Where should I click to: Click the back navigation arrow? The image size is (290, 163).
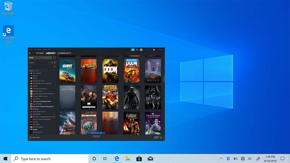click(x=30, y=53)
